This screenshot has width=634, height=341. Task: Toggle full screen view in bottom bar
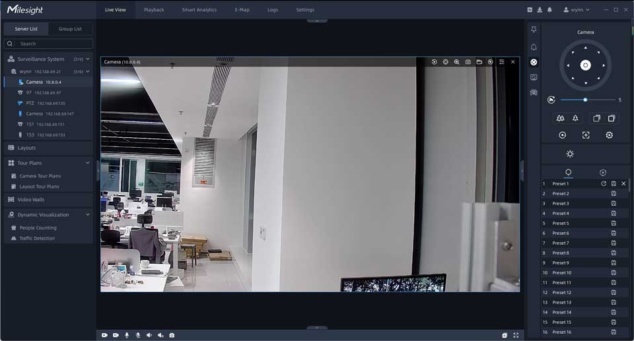(516, 335)
